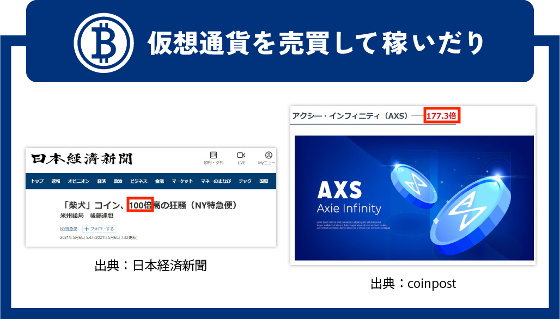The height and width of the screenshot is (319, 560).
Task: Open the マネーのまなび section
Action: pos(216,181)
